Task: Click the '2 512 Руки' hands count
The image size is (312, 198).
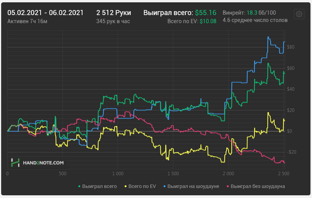Action: click(114, 13)
